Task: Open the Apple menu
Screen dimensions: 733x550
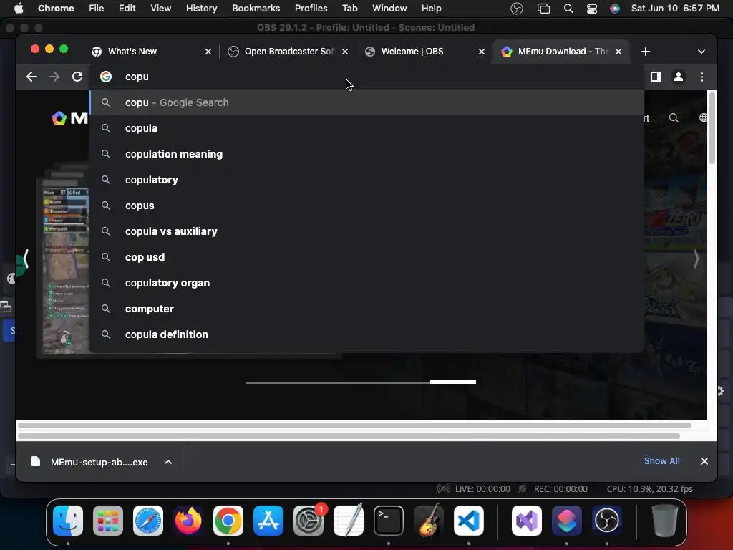Action: [x=19, y=8]
